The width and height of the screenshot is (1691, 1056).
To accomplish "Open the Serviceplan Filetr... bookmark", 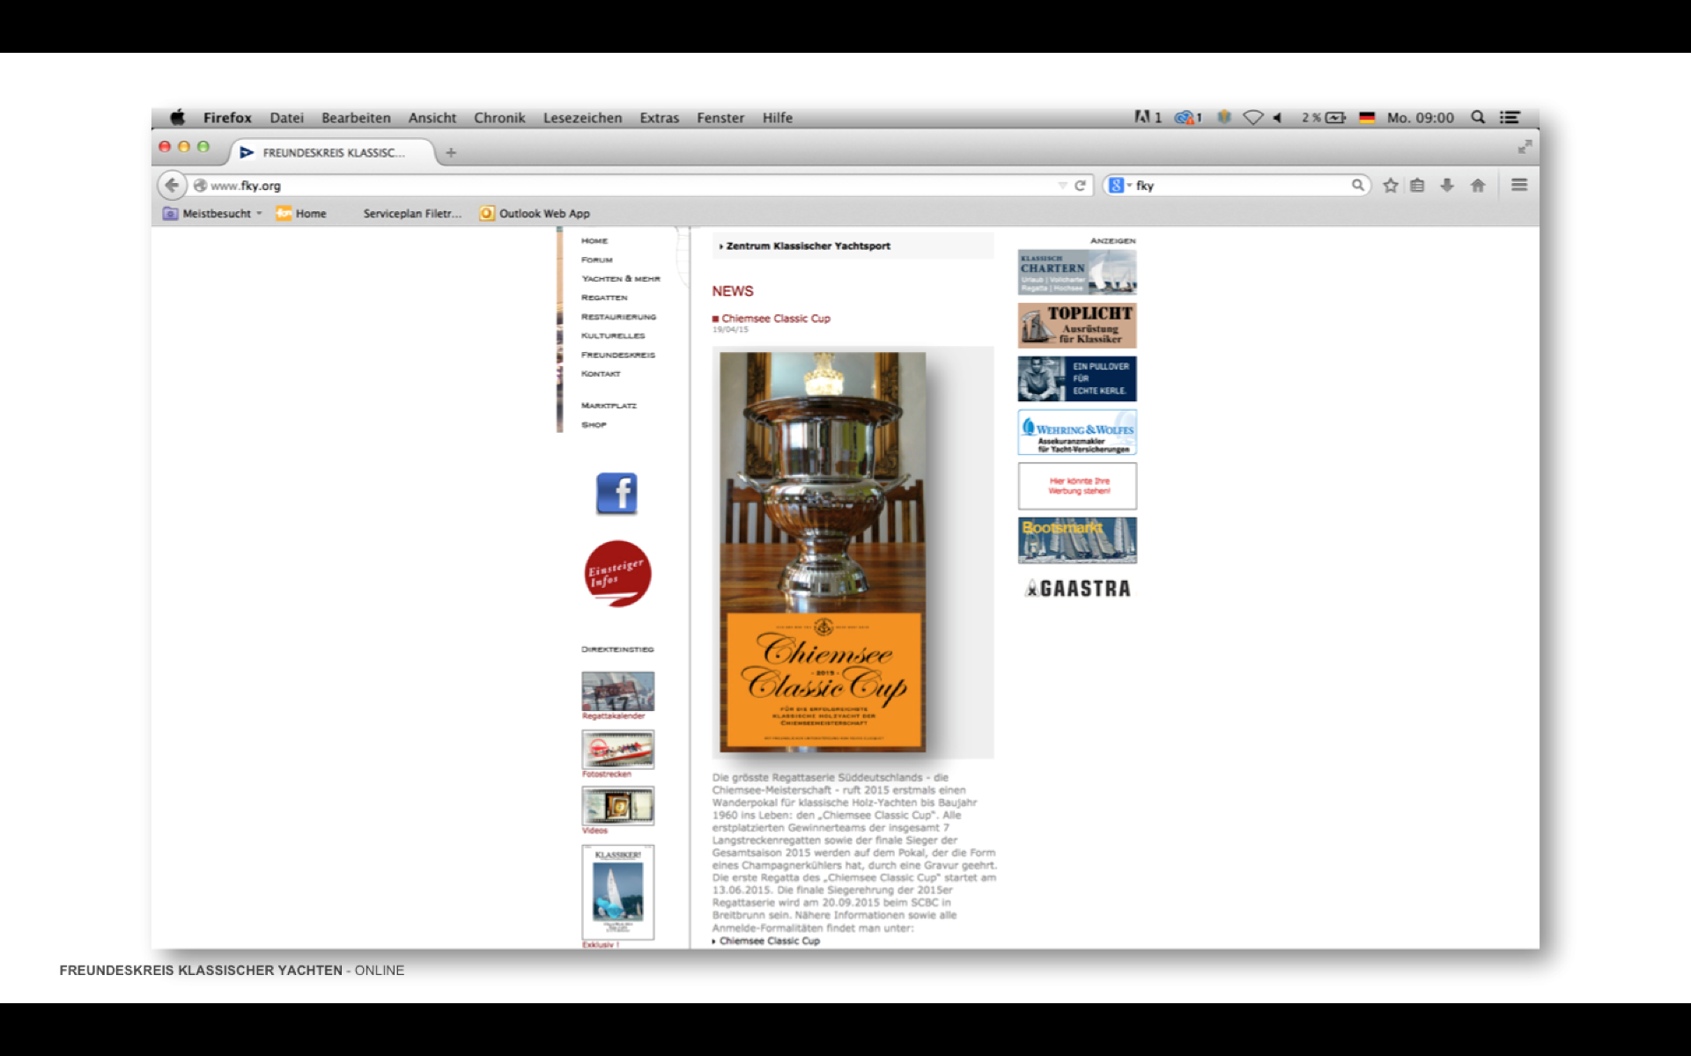I will coord(412,213).
